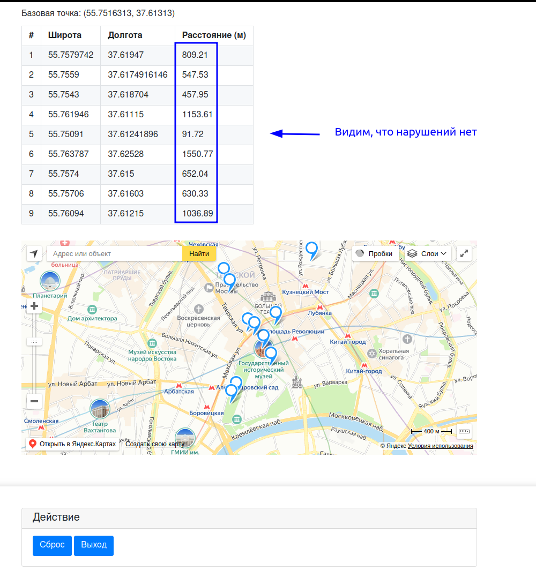Follow the Создать свою карту link
This screenshot has width=536, height=578.
point(155,444)
